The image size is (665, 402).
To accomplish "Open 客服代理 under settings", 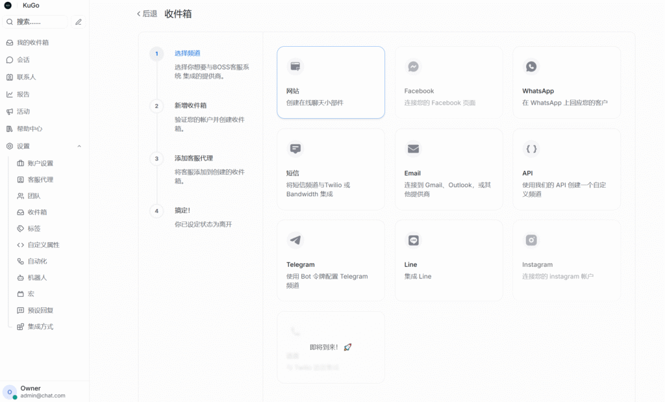I will (x=40, y=179).
